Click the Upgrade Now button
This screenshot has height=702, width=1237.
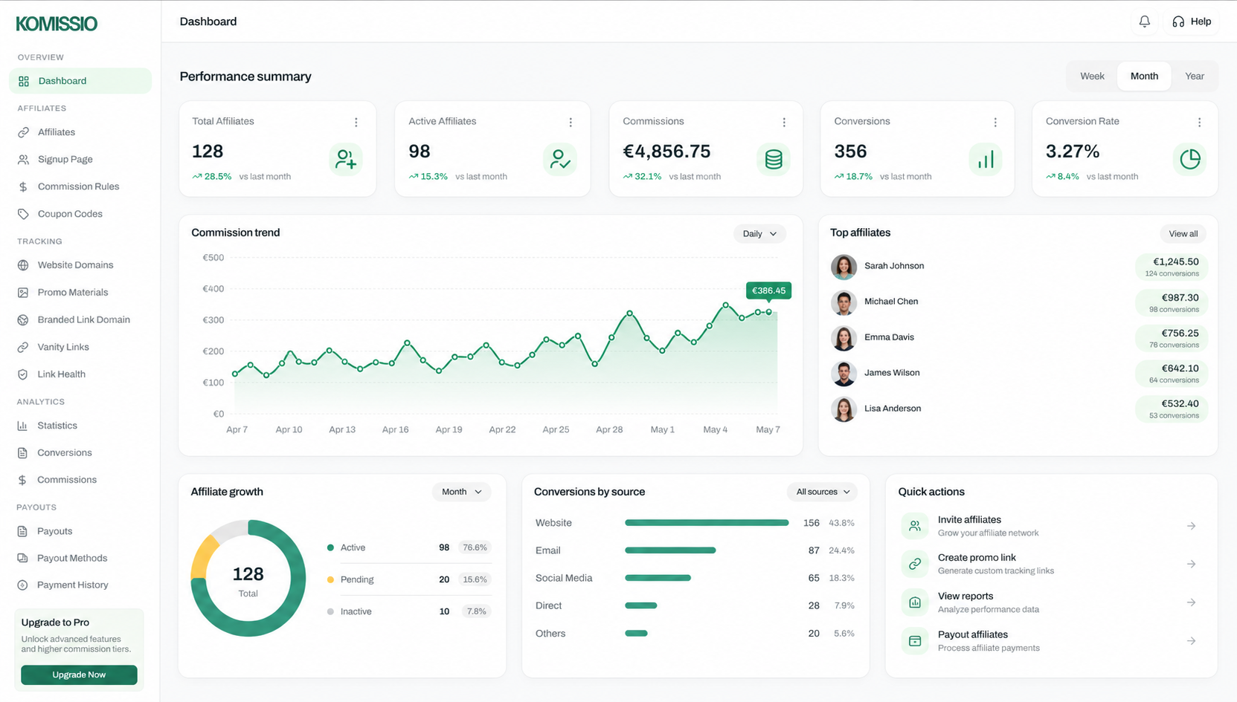79,675
